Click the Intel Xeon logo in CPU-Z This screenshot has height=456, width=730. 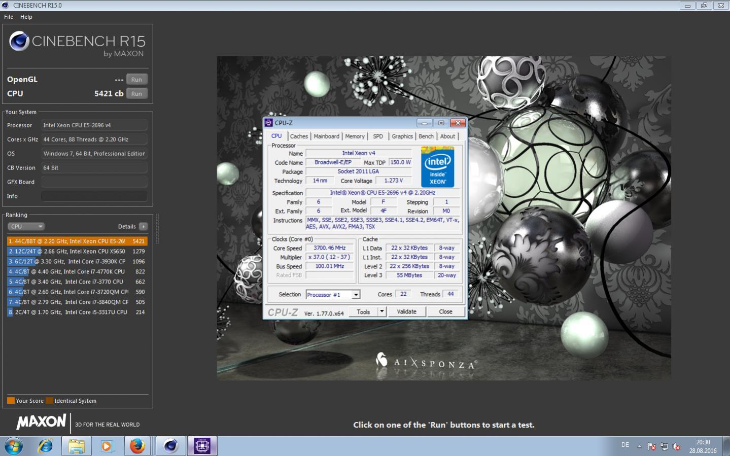click(437, 167)
